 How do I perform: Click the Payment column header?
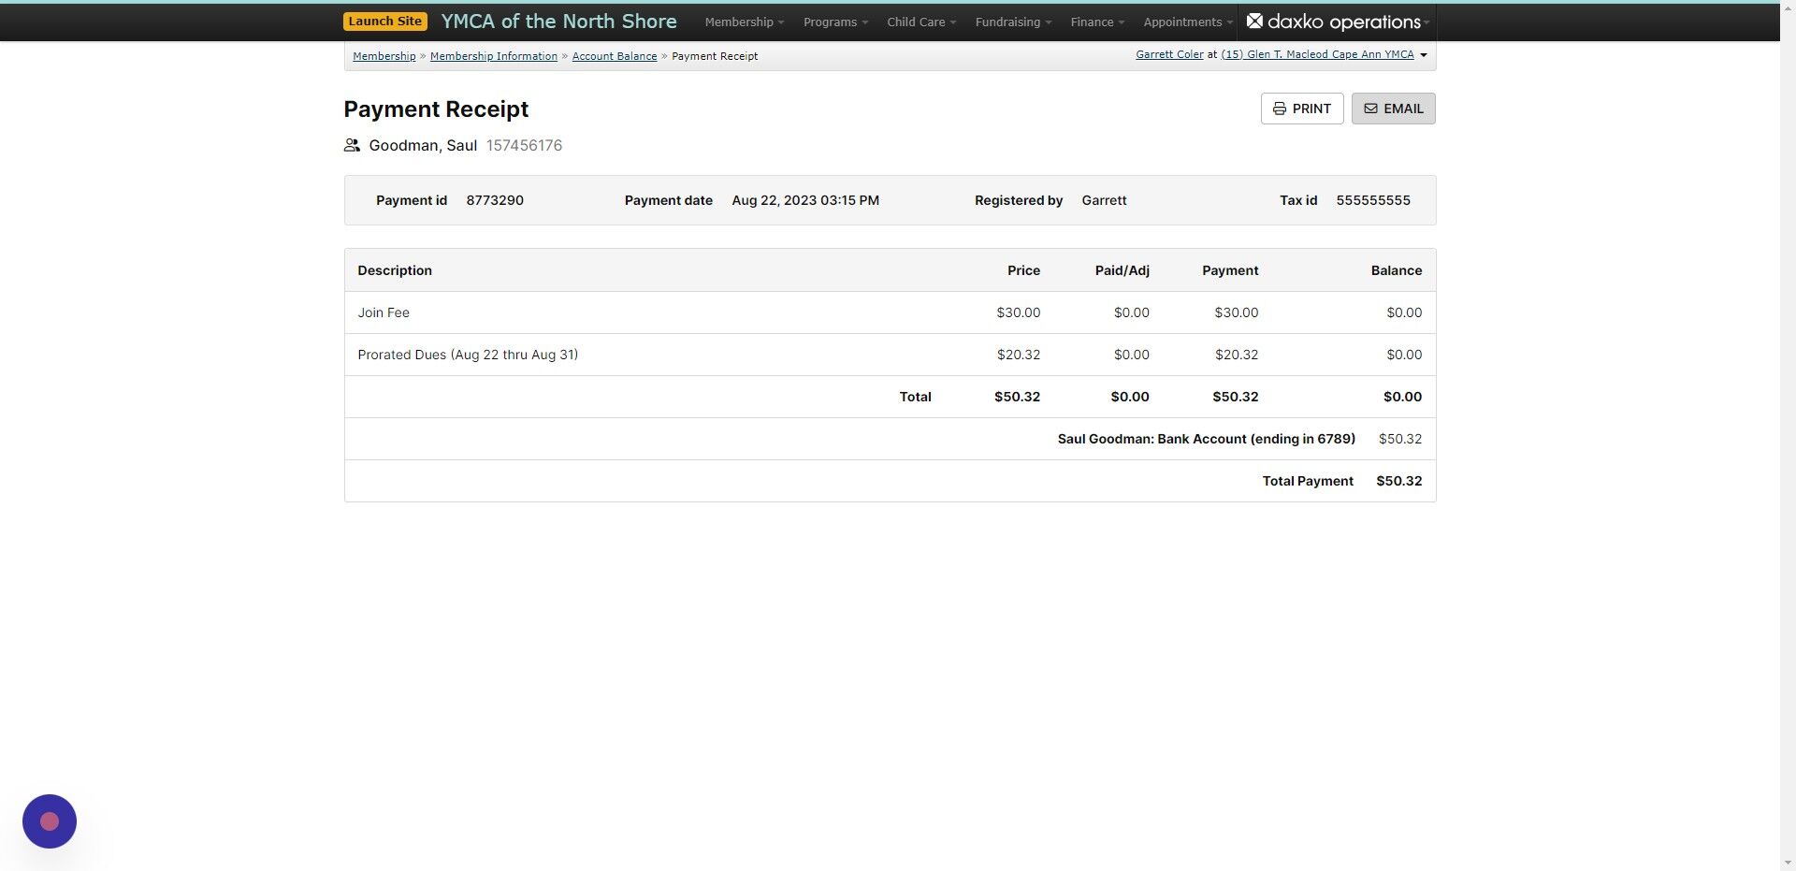(1230, 270)
